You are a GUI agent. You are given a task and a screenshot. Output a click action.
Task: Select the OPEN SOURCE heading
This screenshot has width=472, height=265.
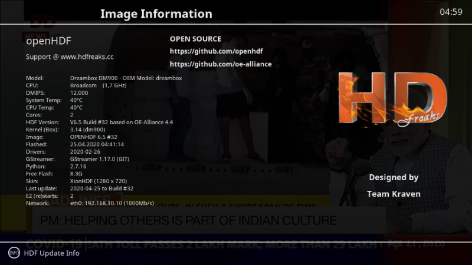click(195, 39)
